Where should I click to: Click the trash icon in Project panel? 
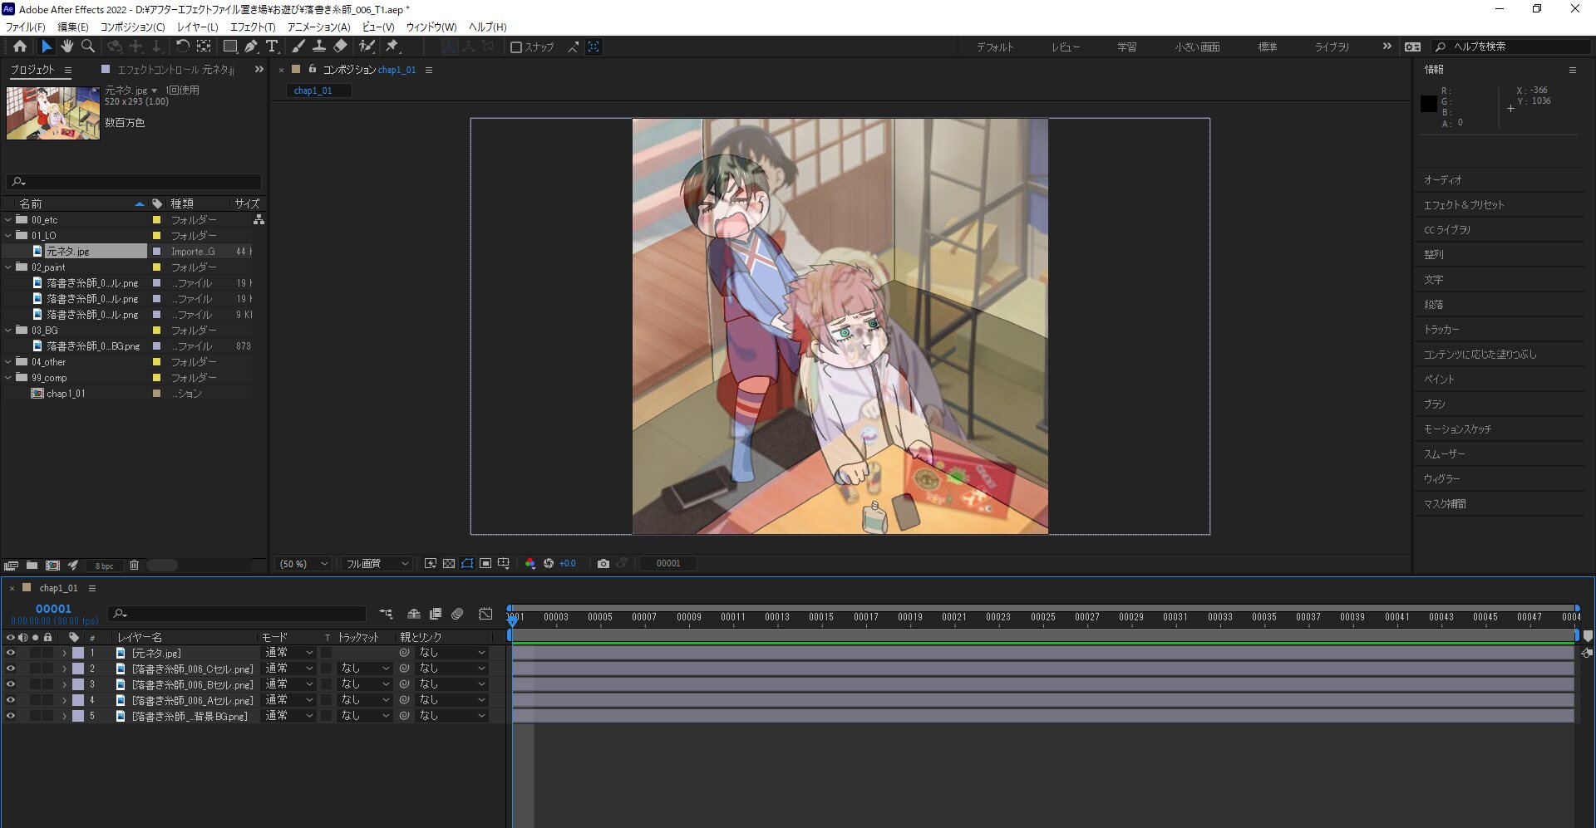tap(134, 566)
